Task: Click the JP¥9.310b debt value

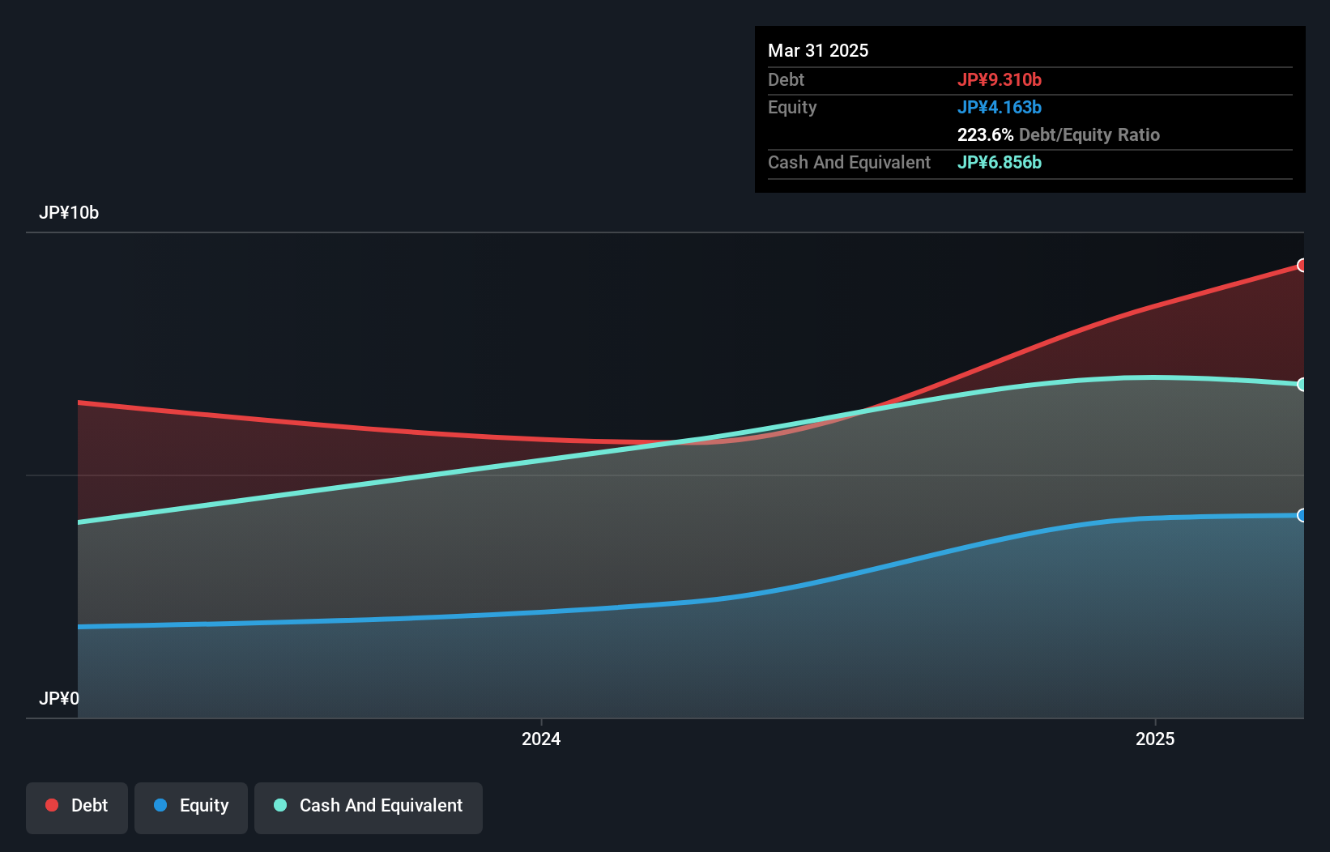Action: [x=1000, y=79]
